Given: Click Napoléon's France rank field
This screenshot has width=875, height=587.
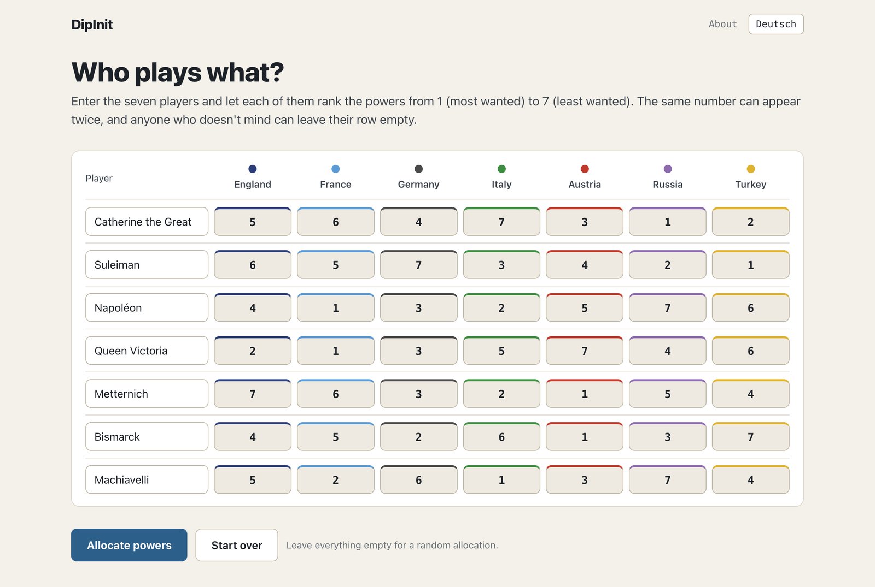Looking at the screenshot, I should pyautogui.click(x=336, y=308).
